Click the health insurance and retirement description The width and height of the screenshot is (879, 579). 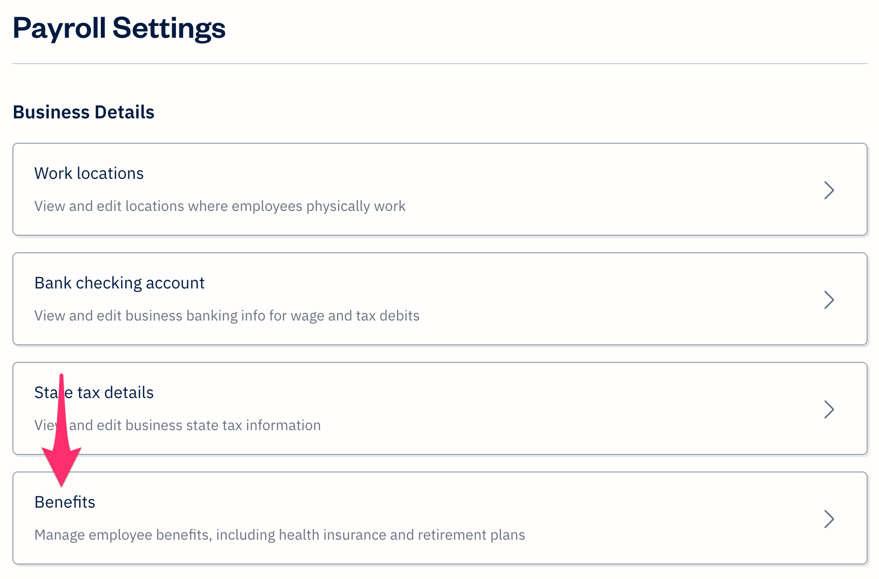pyautogui.click(x=279, y=535)
